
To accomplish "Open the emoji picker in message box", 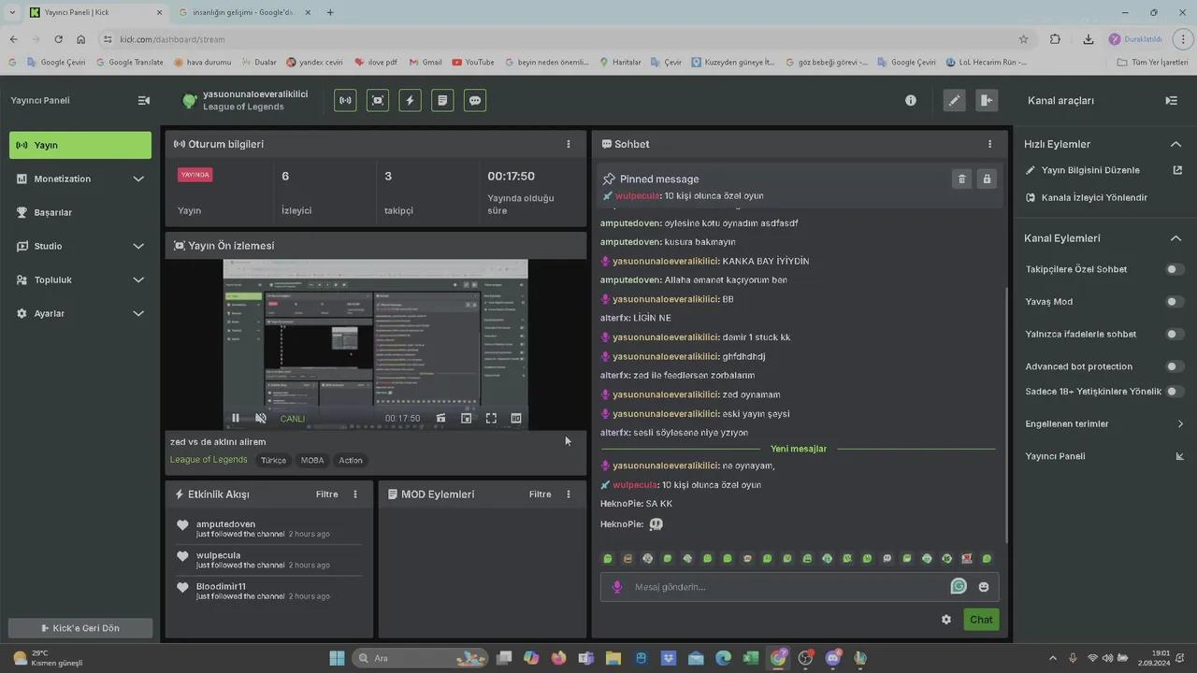I will [x=984, y=587].
